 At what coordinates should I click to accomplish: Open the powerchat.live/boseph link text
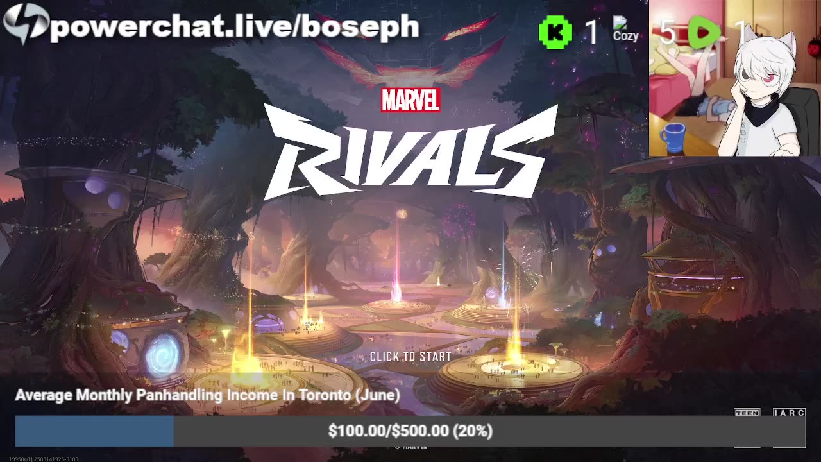235,27
